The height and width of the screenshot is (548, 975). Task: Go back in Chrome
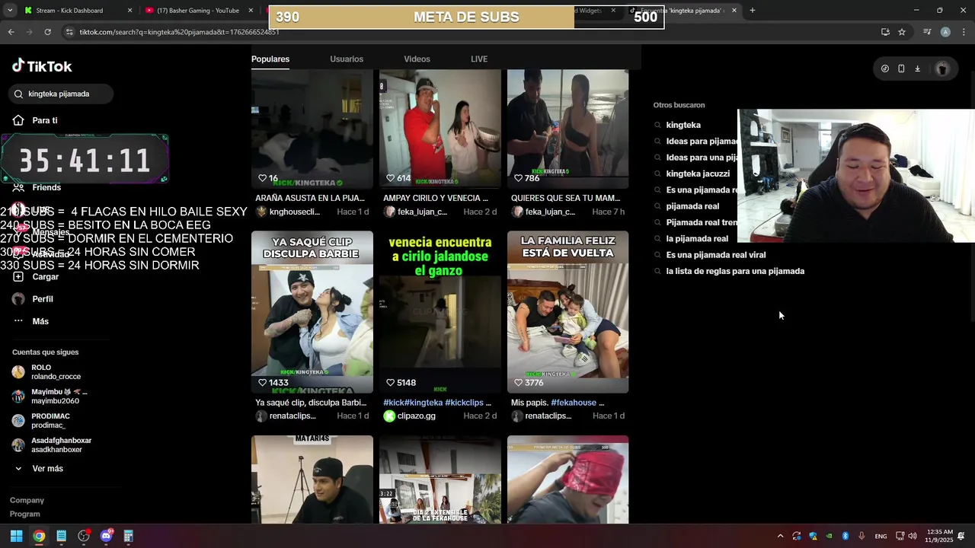[11, 32]
